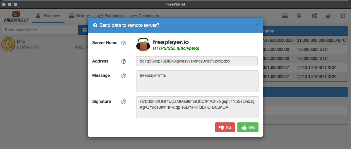Switch to the Dispensers tab
The height and width of the screenshot is (149, 351).
[145, 16]
